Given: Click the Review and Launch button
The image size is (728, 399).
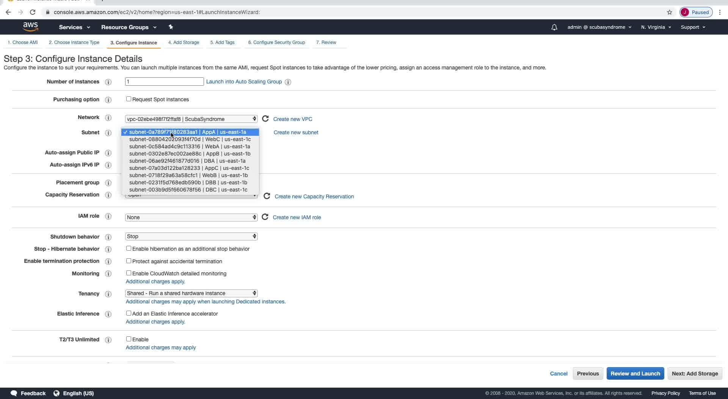Looking at the screenshot, I should pyautogui.click(x=635, y=374).
